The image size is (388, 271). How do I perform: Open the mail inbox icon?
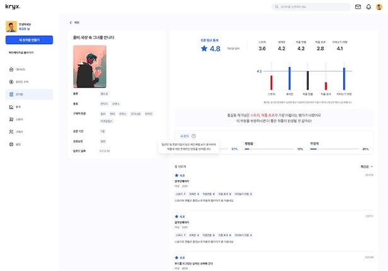(x=358, y=7)
